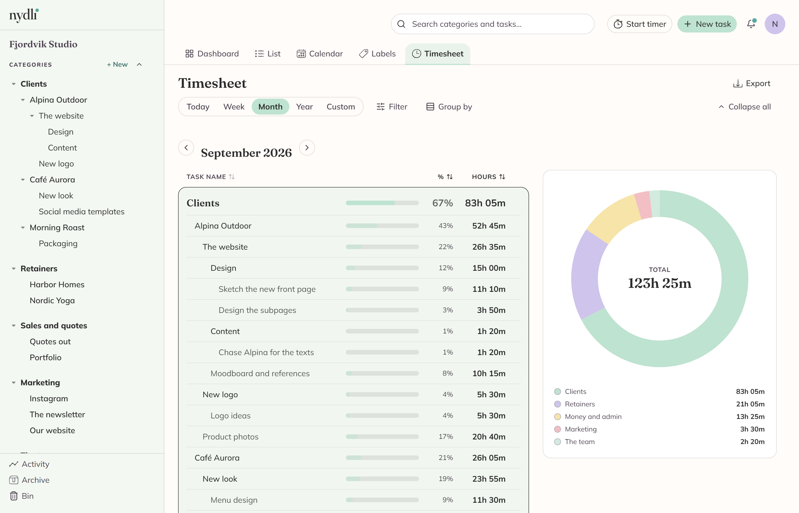Collapse Café Aurora in sidebar tree

(x=23, y=180)
